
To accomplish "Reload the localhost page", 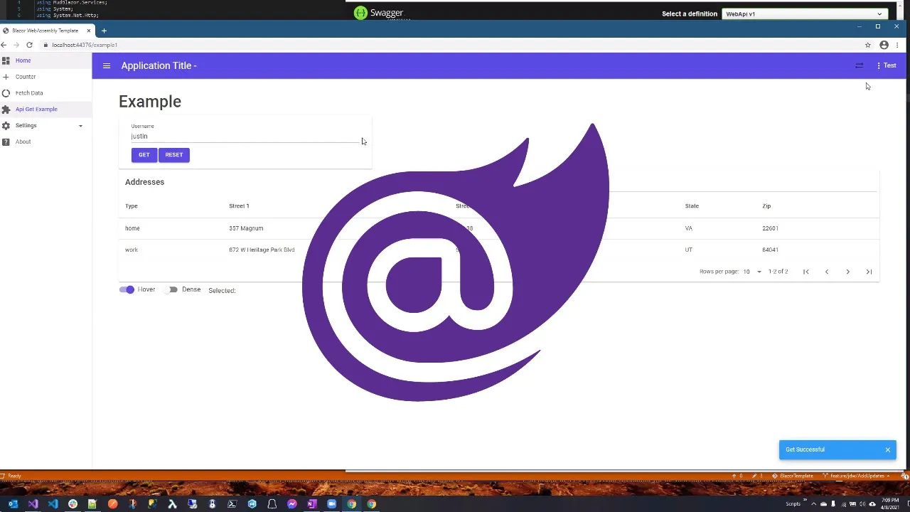I will click(x=29, y=45).
